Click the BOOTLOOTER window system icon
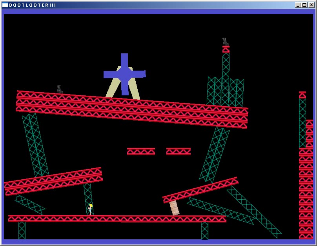The height and width of the screenshot is (246, 317). (x=5, y=5)
